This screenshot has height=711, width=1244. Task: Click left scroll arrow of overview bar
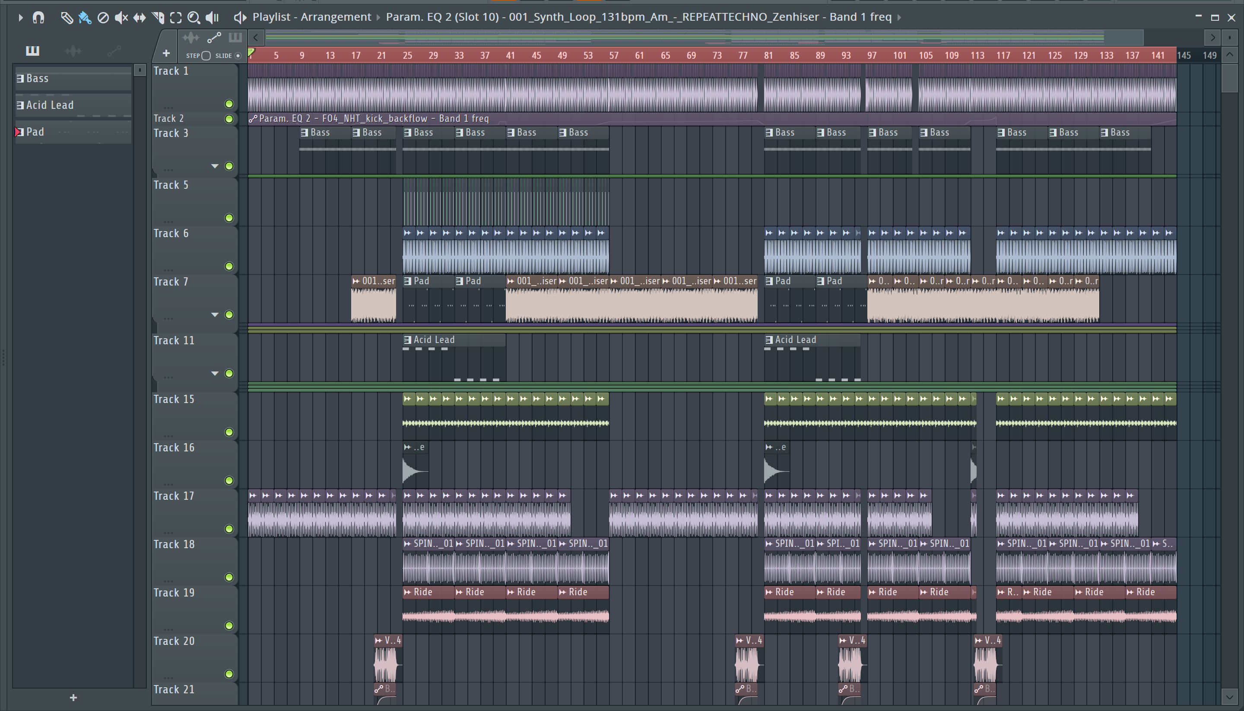(x=255, y=38)
